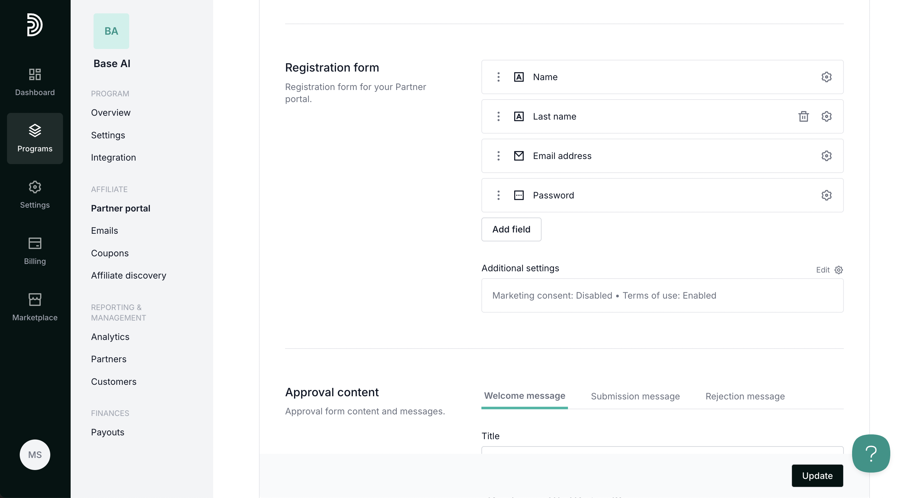903x498 pixels.
Task: Open the Payouts menu item
Action: coord(107,432)
